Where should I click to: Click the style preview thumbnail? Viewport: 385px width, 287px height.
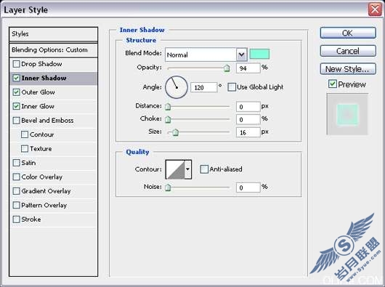tap(347, 114)
